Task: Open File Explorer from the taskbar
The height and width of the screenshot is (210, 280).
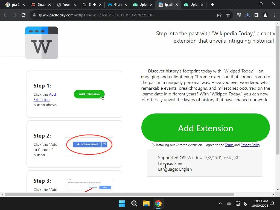Action: point(146,203)
